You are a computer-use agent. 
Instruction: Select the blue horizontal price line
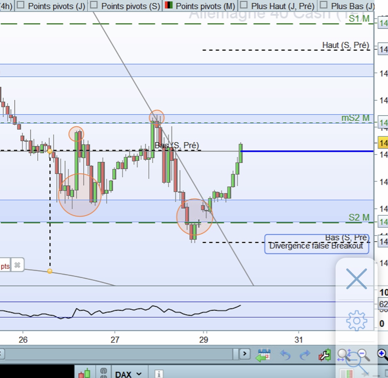click(307, 151)
